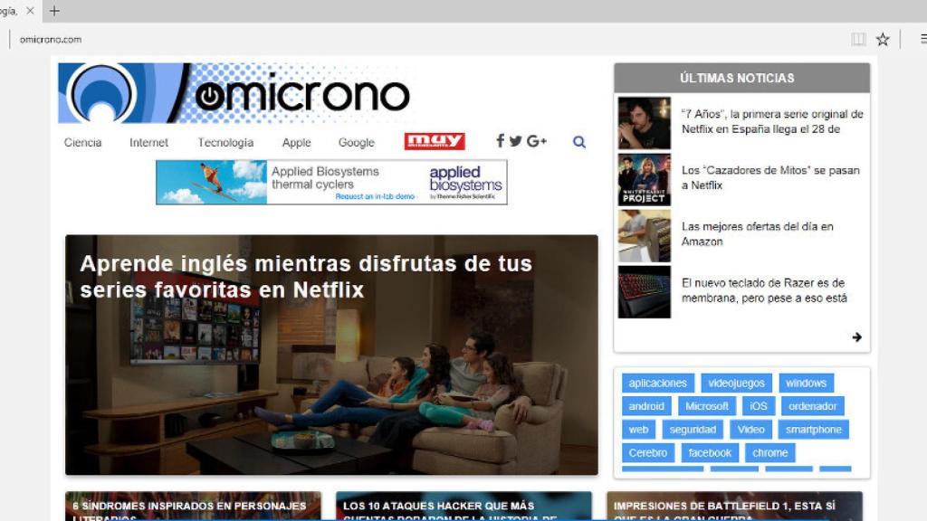Viewport: 927px width, 521px height.
Task: Click the Omicrono logo
Action: (x=234, y=93)
